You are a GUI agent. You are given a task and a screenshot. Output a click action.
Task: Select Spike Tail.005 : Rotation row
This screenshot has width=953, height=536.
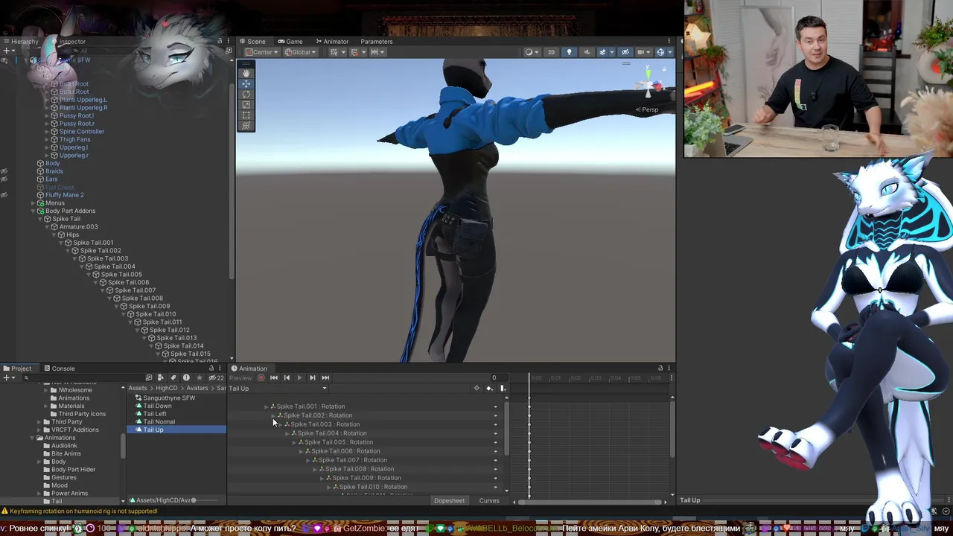pos(366,442)
